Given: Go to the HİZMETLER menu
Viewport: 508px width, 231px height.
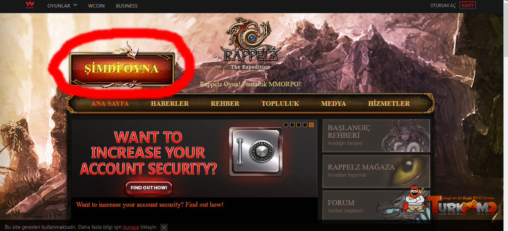Looking at the screenshot, I should tap(389, 103).
